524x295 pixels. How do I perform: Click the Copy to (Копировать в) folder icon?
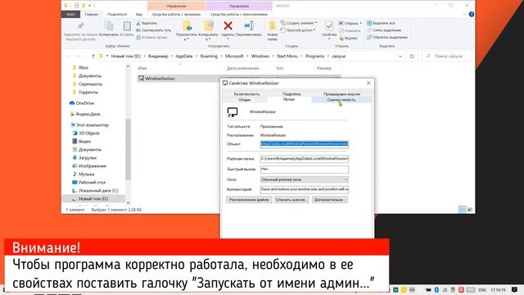209,26
